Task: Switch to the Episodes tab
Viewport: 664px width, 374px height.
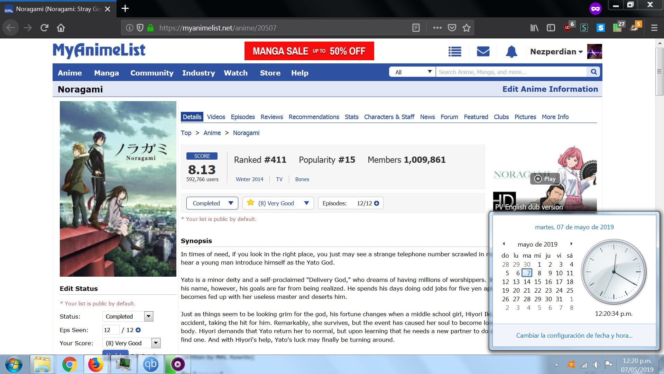Action: (x=243, y=117)
